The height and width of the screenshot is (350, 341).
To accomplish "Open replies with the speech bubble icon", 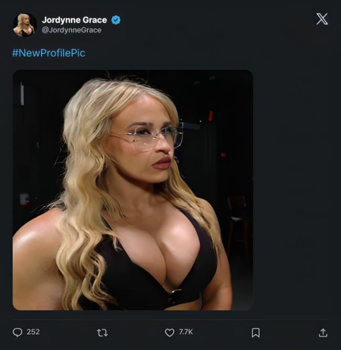I will pos(17,332).
